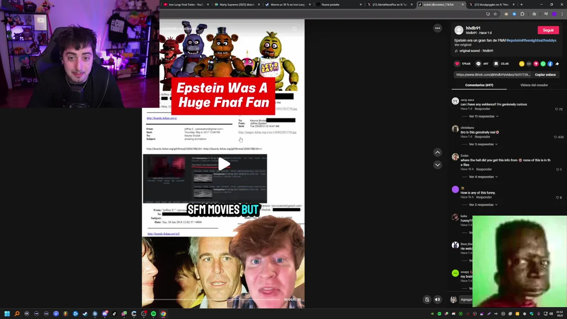Open hhdb91's profile avatar
Viewport: 567px width, 319px height.
[x=459, y=30]
